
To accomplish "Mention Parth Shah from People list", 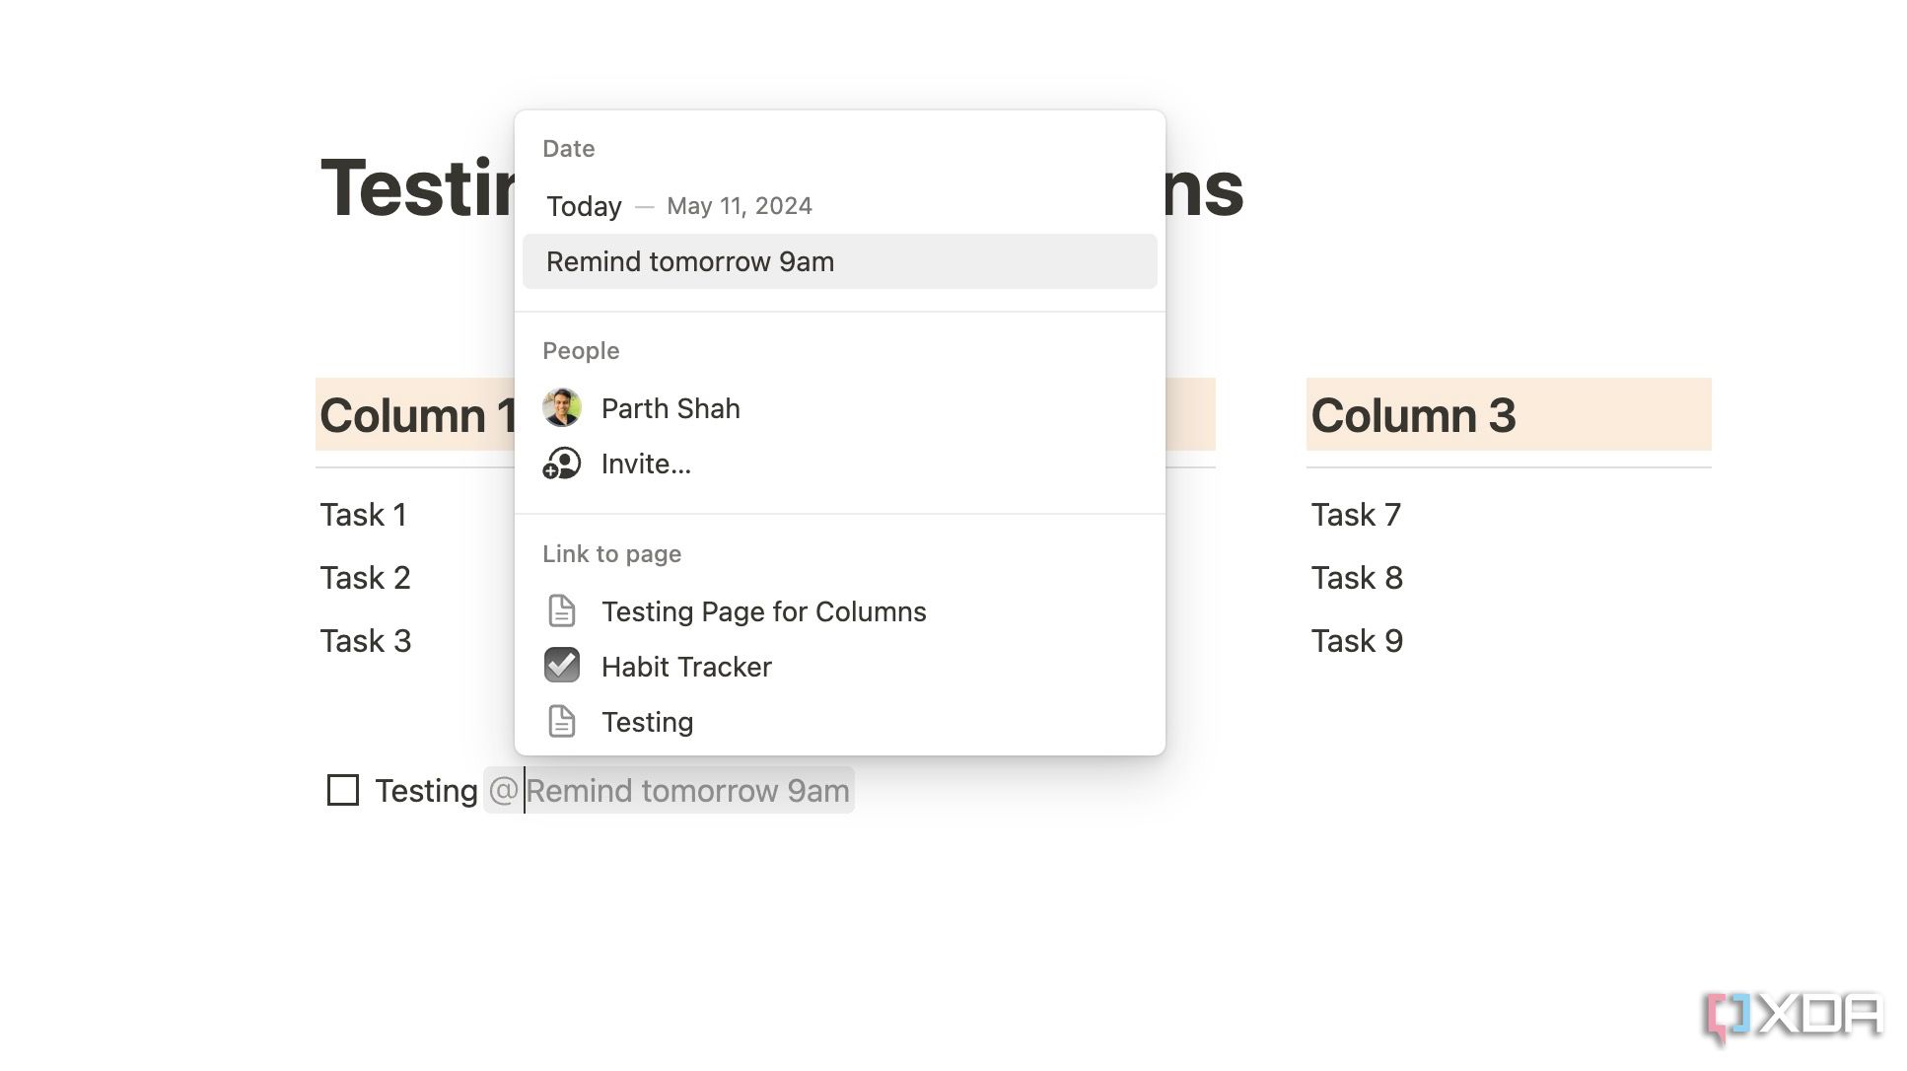I will click(x=671, y=408).
